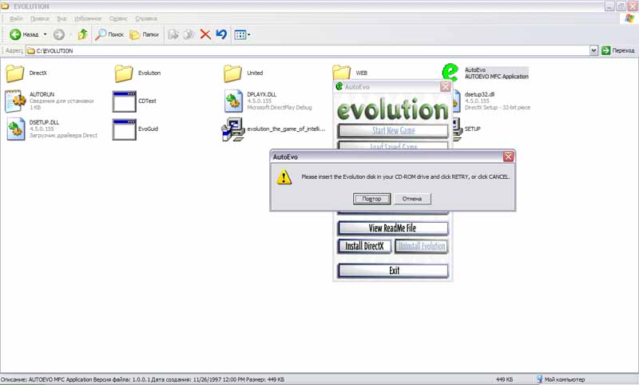Screen dimensions: 639x385
Task: Click View ReadMe File button
Action: point(393,228)
